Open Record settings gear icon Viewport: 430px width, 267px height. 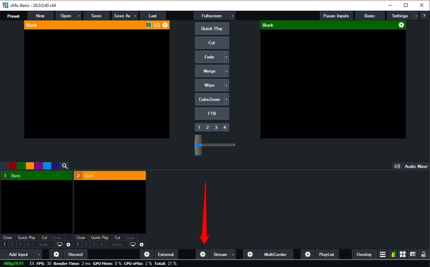56,254
